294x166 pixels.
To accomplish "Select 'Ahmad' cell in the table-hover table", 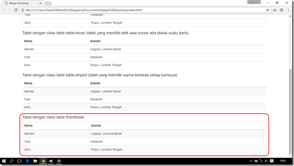I will (x=29, y=49).
